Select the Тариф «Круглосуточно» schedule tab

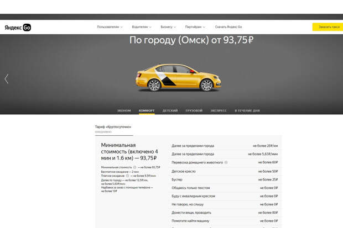coord(114,129)
